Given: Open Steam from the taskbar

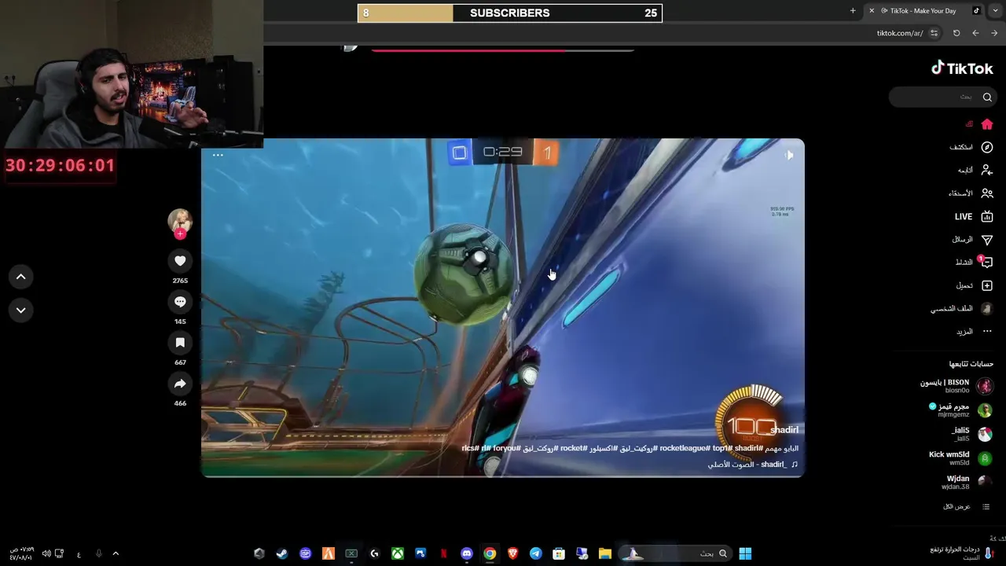Looking at the screenshot, I should (281, 553).
